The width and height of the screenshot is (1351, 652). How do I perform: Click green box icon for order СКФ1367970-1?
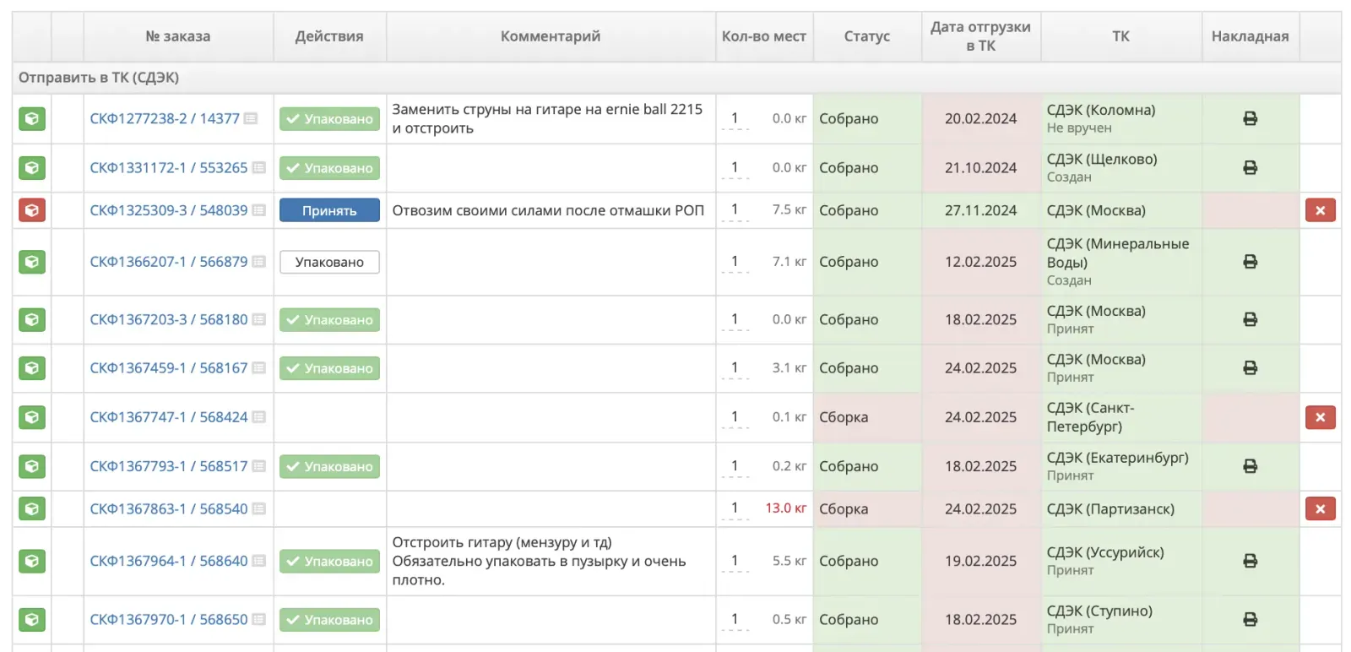32,620
